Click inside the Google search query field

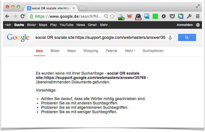100,38
